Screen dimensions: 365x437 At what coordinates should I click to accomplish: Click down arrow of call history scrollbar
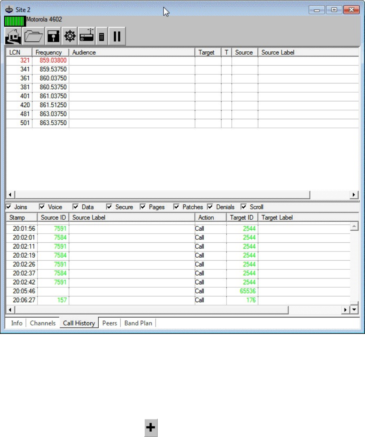pos(354,309)
